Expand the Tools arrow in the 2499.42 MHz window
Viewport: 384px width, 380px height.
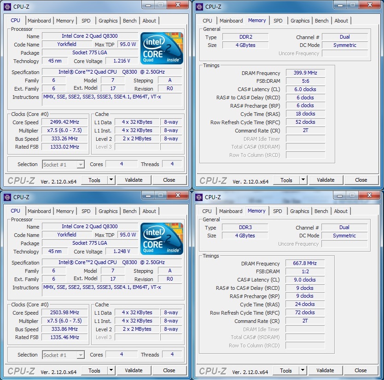(x=111, y=180)
